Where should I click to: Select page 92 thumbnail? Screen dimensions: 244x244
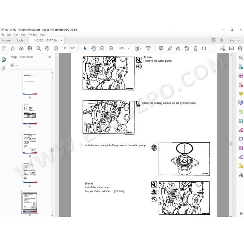tap(30, 173)
